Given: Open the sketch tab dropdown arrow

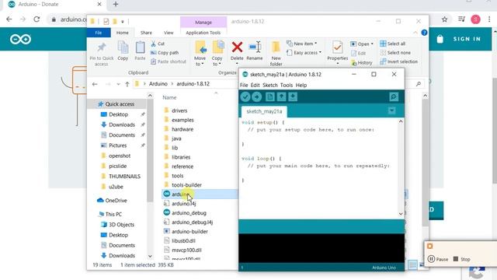Looking at the screenshot, I should point(391,110).
